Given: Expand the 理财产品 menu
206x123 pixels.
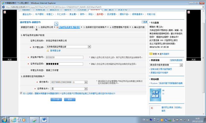Looking at the screenshot, I should (x=125, y=14).
